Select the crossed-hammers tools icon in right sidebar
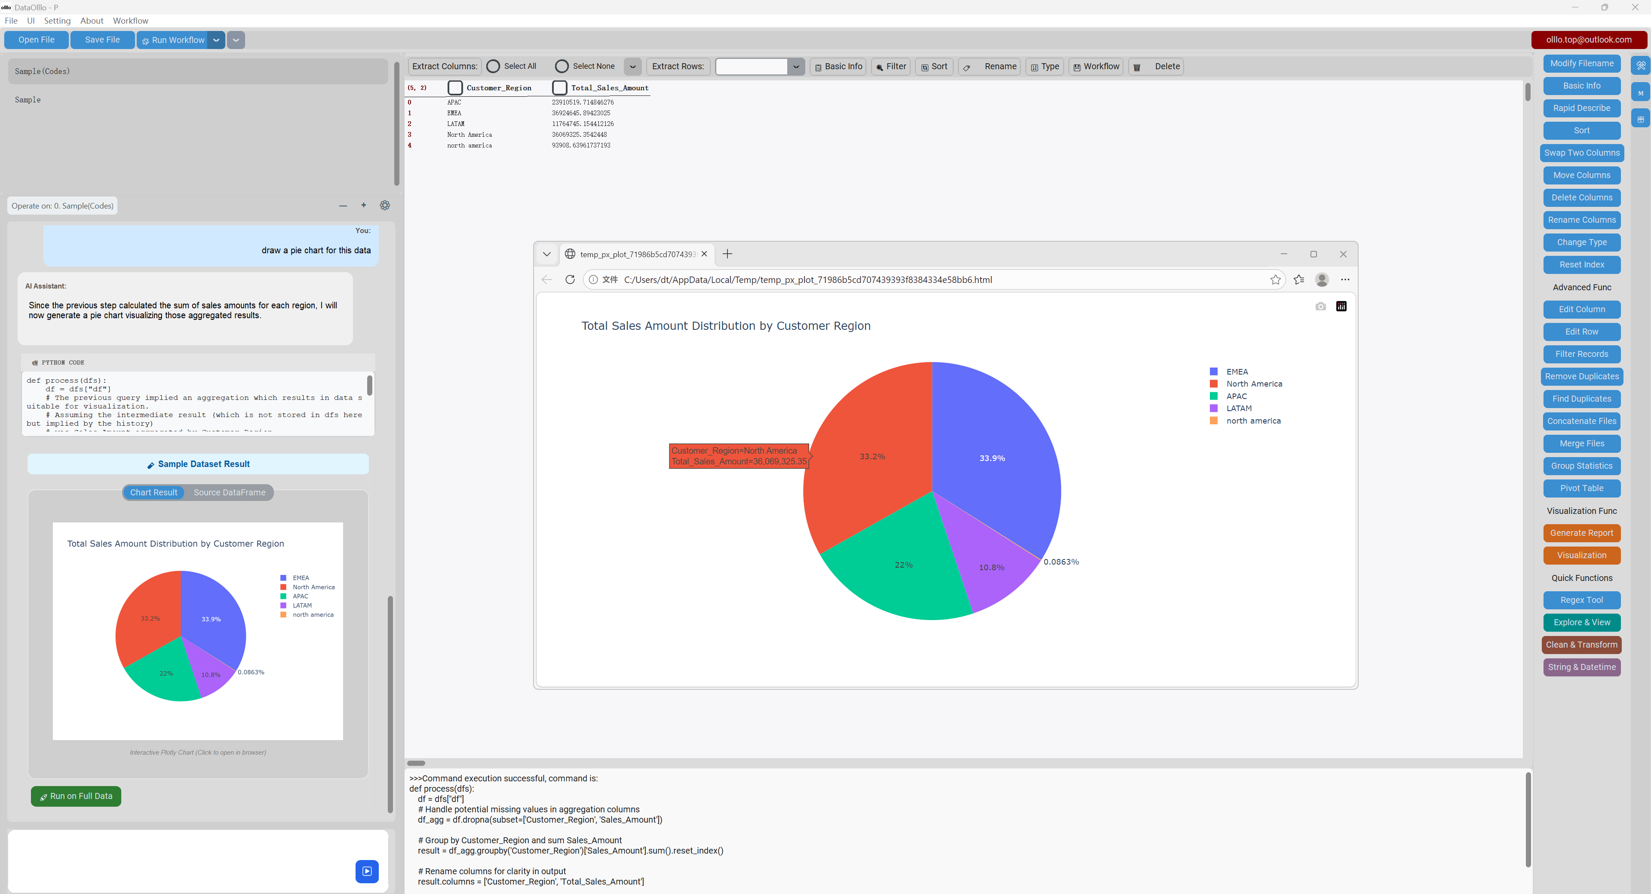The image size is (1651, 894). 1642,65
